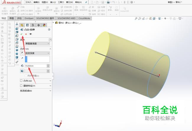Open the Options gear icon in toolbar
Image resolution: width=192 pixels, height=131 pixels.
[x=132, y=2]
